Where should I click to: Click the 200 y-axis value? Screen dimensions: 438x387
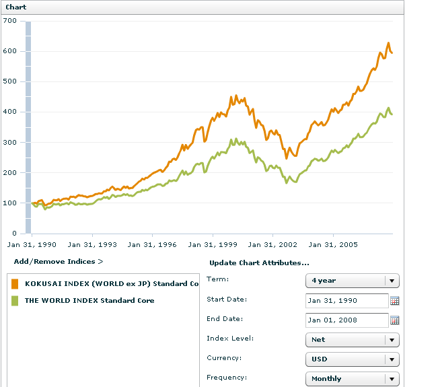tap(10, 173)
